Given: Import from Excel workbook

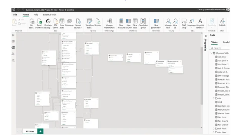Looking at the screenshot, I should [39, 24].
